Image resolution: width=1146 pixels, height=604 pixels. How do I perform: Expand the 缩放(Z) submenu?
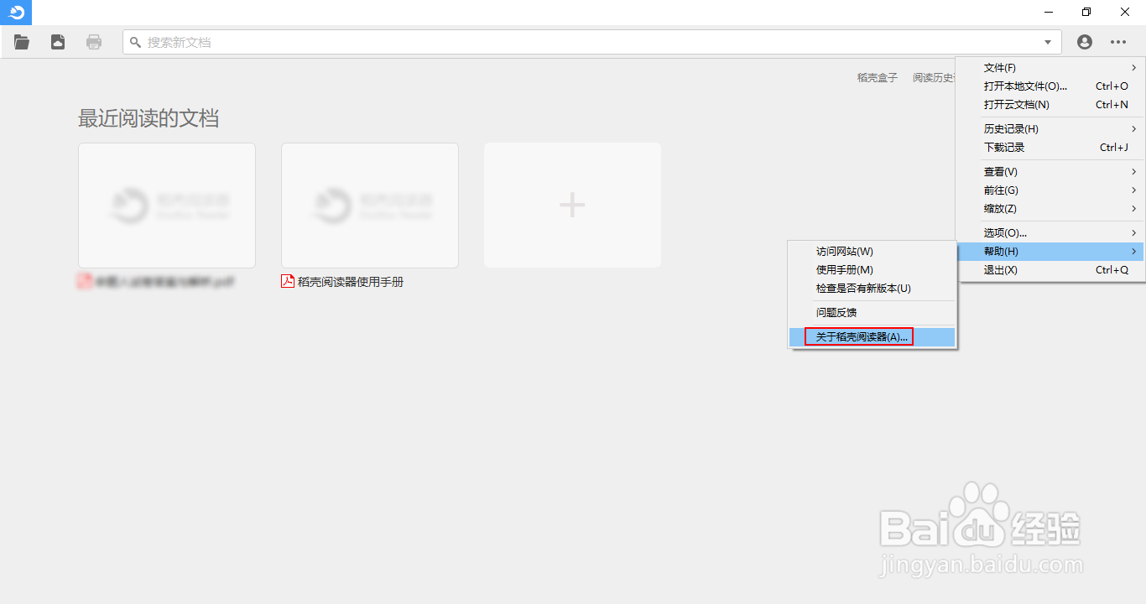tap(1050, 209)
